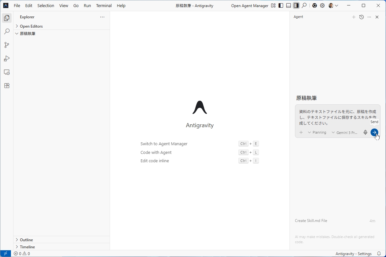The width and height of the screenshot is (386, 257).
Task: Open errors and warnings counter in status bar
Action: click(x=22, y=253)
